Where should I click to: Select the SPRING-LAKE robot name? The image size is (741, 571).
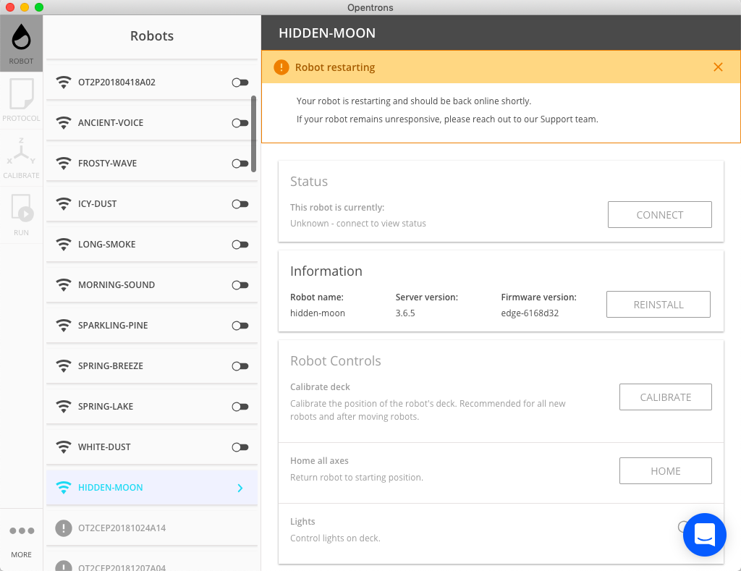click(106, 407)
